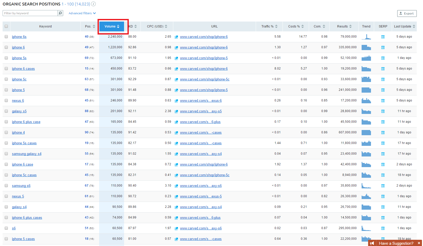Open the iphone 6 plus case keyword link
The image size is (423, 246).
[26, 122]
